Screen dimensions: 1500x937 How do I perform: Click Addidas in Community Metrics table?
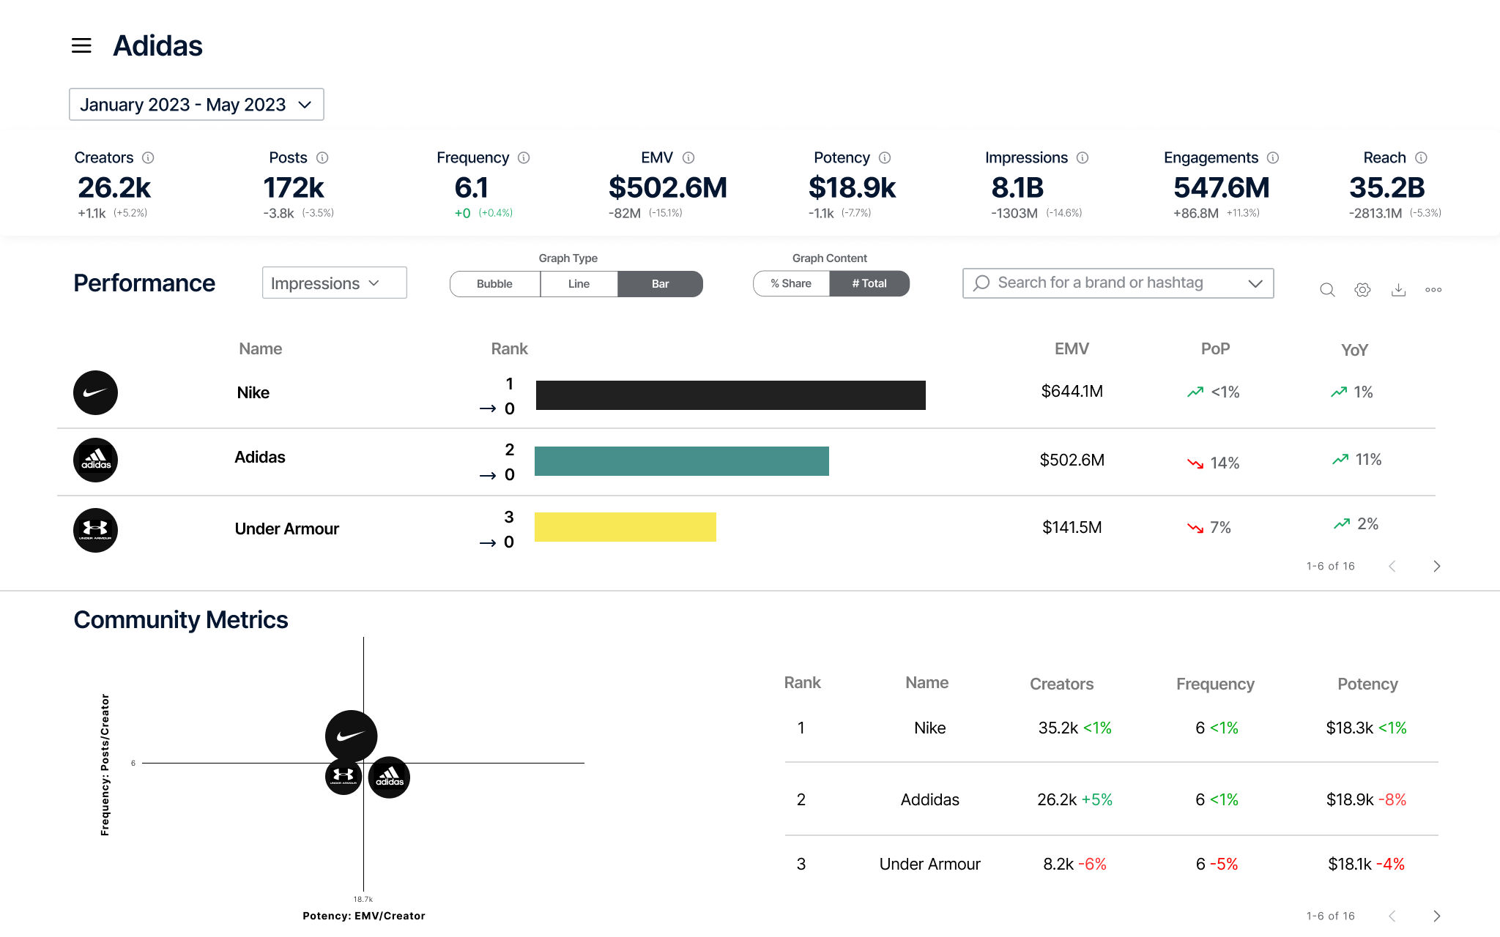click(930, 800)
